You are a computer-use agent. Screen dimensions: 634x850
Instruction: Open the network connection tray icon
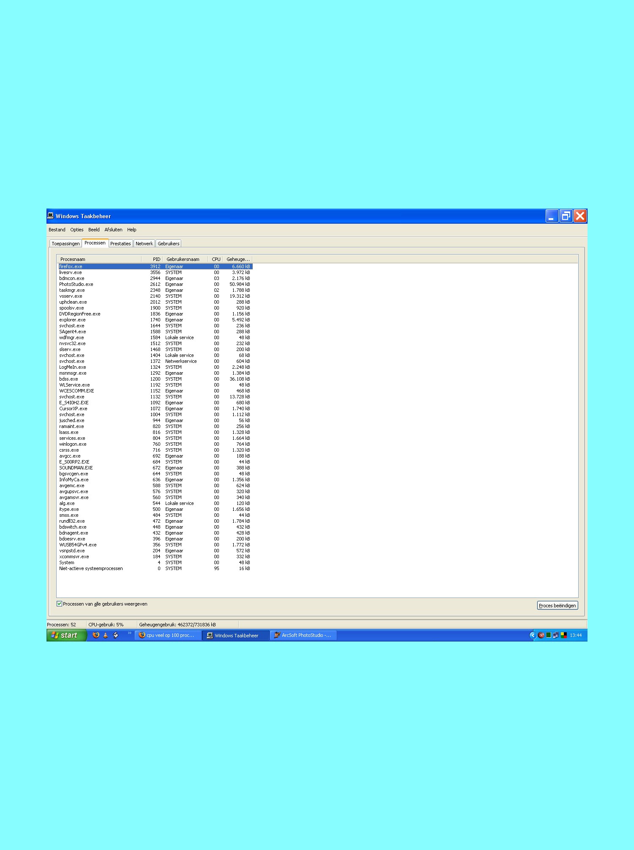[556, 635]
